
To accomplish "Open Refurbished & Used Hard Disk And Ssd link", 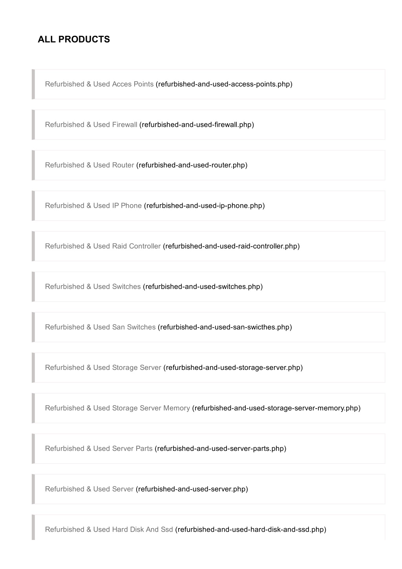I will (x=109, y=529).
